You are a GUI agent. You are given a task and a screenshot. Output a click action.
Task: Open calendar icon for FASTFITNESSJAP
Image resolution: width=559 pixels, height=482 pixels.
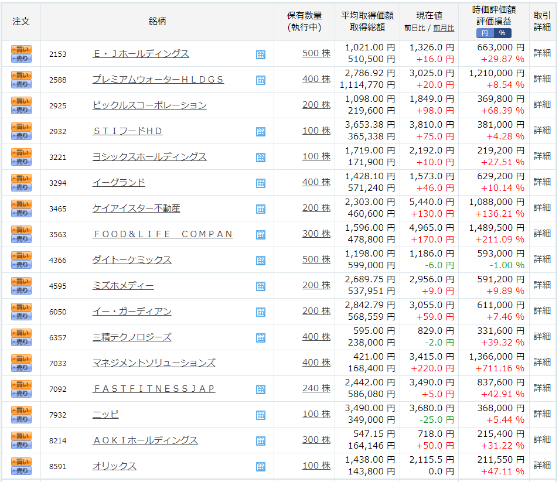click(261, 389)
